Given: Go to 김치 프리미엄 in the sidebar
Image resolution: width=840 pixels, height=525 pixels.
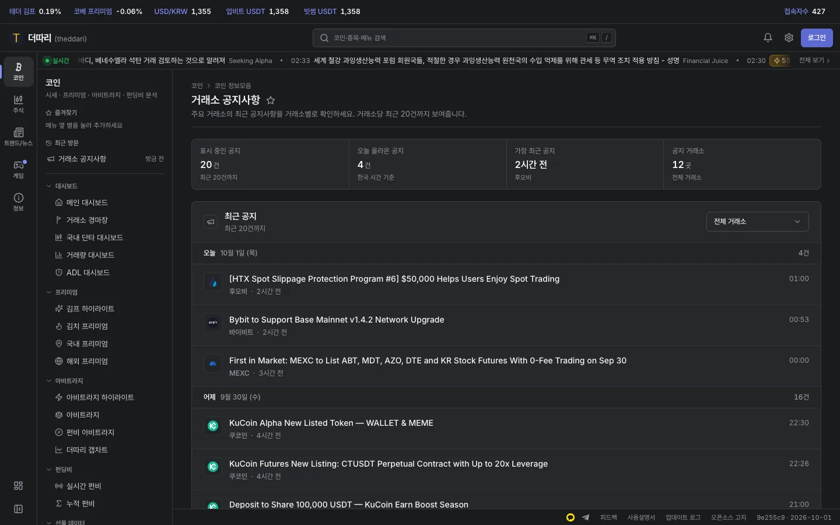Looking at the screenshot, I should [x=106, y=326].
